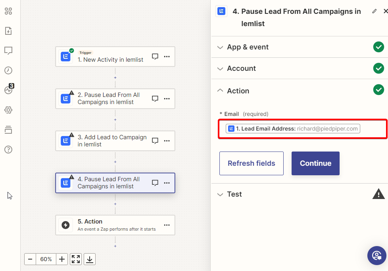The height and width of the screenshot is (271, 388).
Task: Click the Continue button
Action: pos(315,163)
